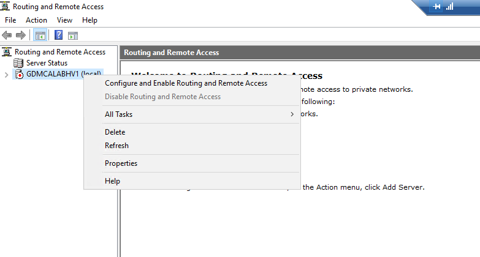
Task: Expand the GDMCALABHV1 (local) tree node
Action: (x=6, y=75)
